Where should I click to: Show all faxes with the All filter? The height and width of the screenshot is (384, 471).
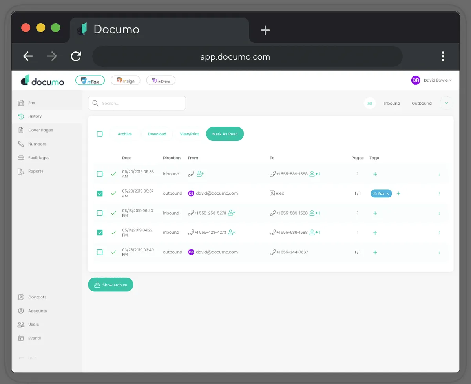coord(370,104)
